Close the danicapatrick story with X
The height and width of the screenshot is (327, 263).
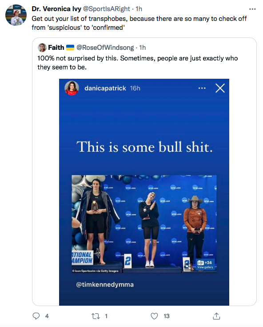coord(220,88)
